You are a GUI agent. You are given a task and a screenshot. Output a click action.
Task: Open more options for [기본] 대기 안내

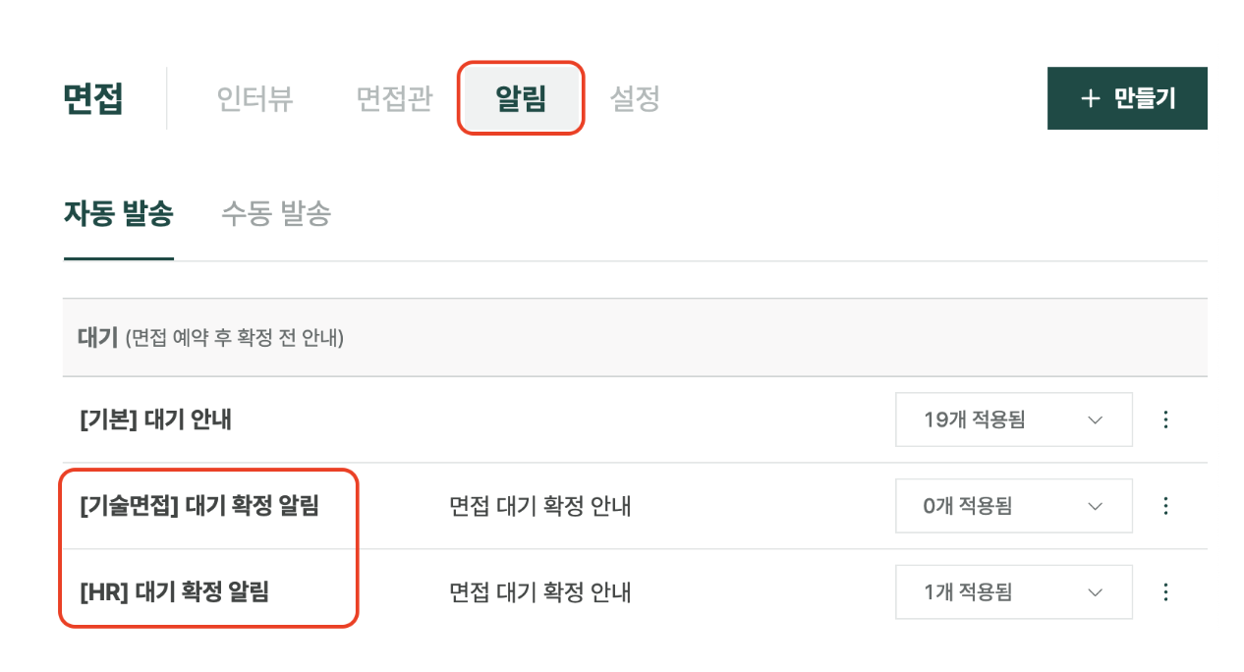(x=1165, y=420)
